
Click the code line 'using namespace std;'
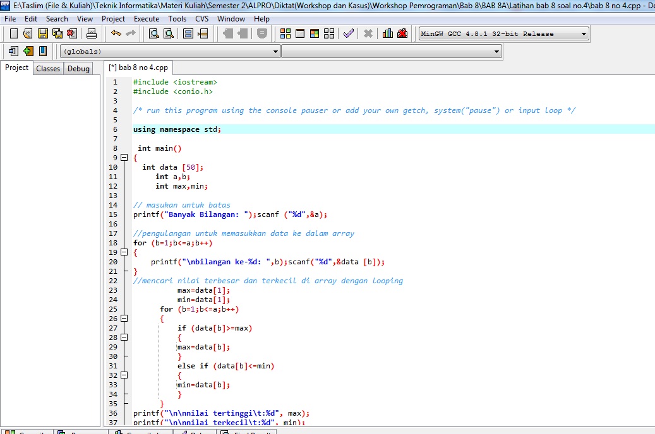(177, 129)
